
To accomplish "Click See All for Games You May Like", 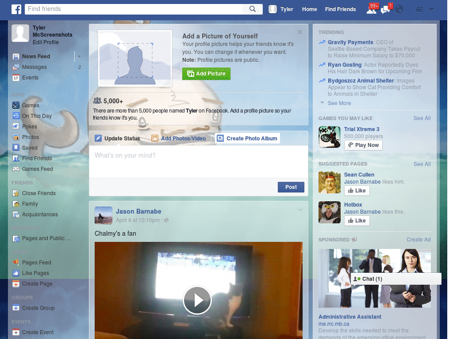I will (422, 118).
